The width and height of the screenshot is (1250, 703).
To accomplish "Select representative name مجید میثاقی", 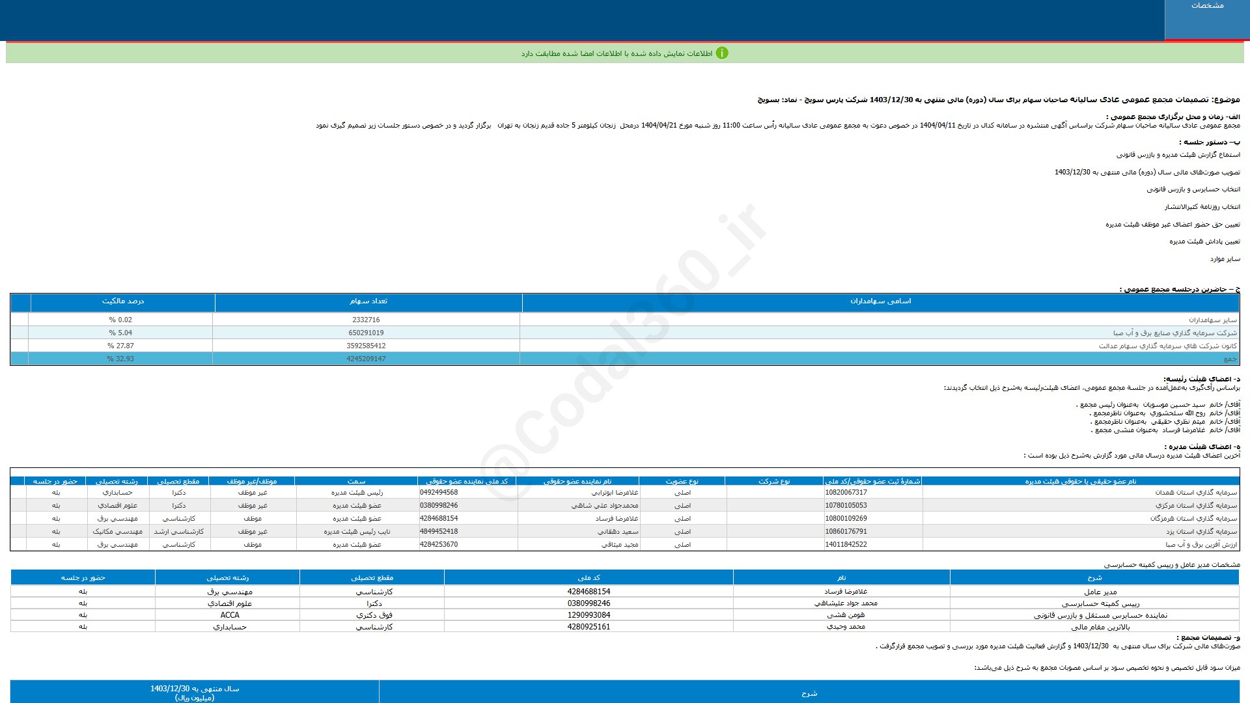I will tap(619, 545).
